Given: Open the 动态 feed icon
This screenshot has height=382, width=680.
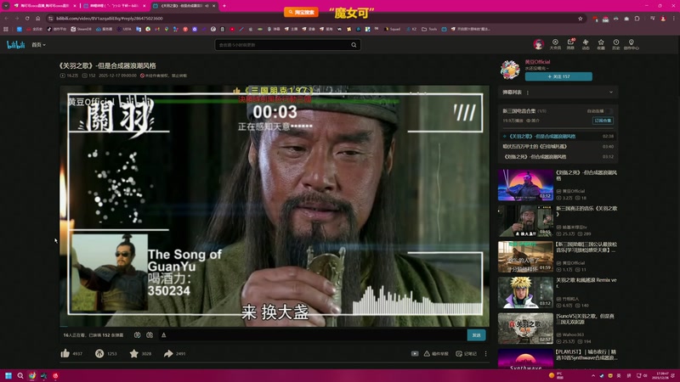Looking at the screenshot, I should (586, 44).
